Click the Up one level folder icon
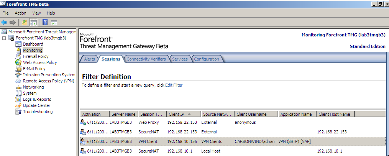389x156 pixels. point(24,23)
